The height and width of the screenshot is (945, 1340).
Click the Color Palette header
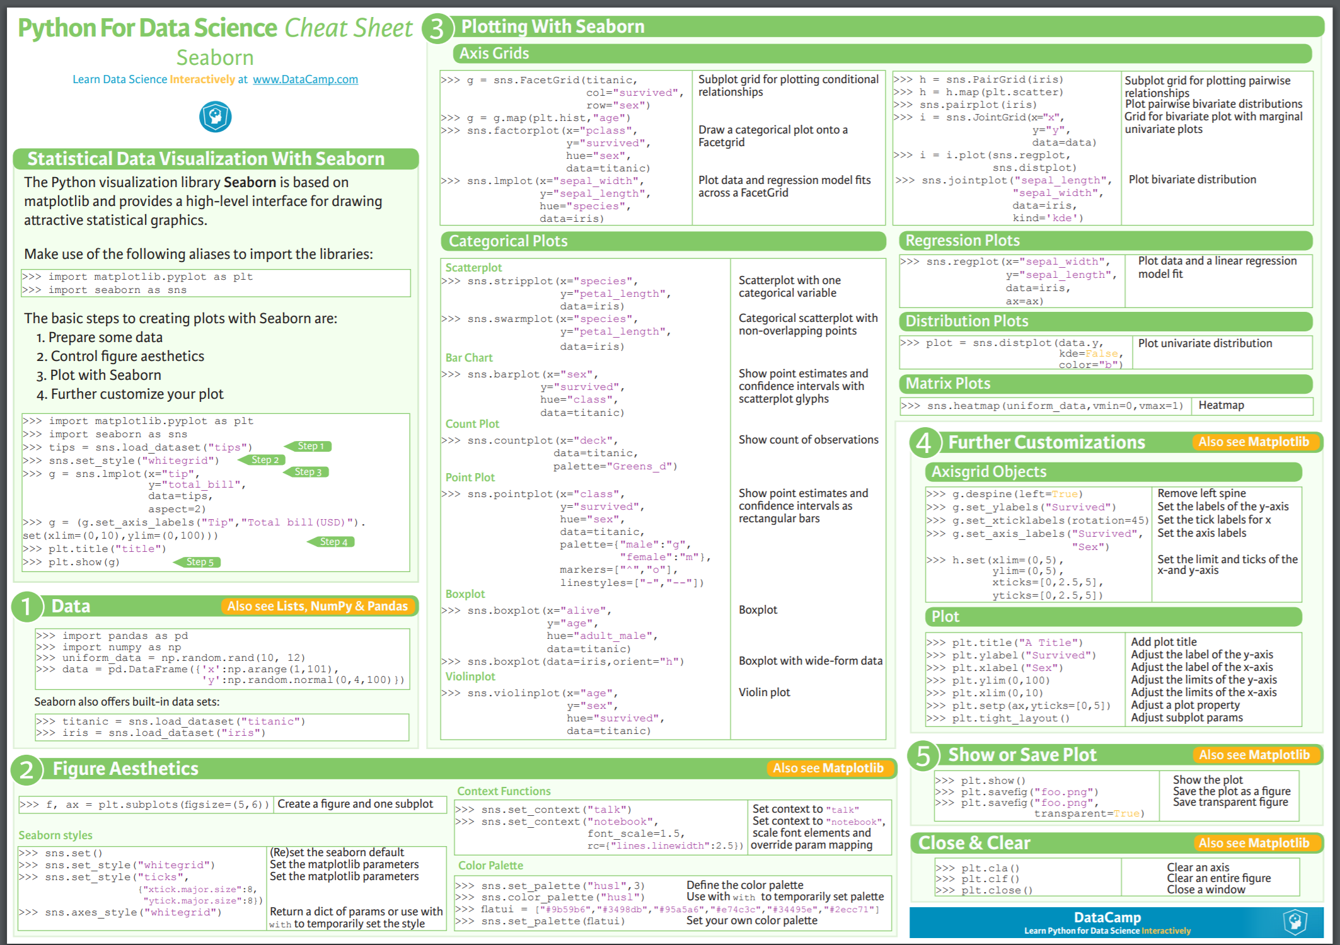pyautogui.click(x=490, y=865)
